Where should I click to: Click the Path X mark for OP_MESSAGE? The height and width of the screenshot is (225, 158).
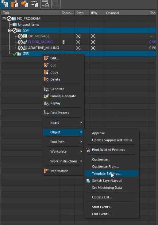coord(78,36)
